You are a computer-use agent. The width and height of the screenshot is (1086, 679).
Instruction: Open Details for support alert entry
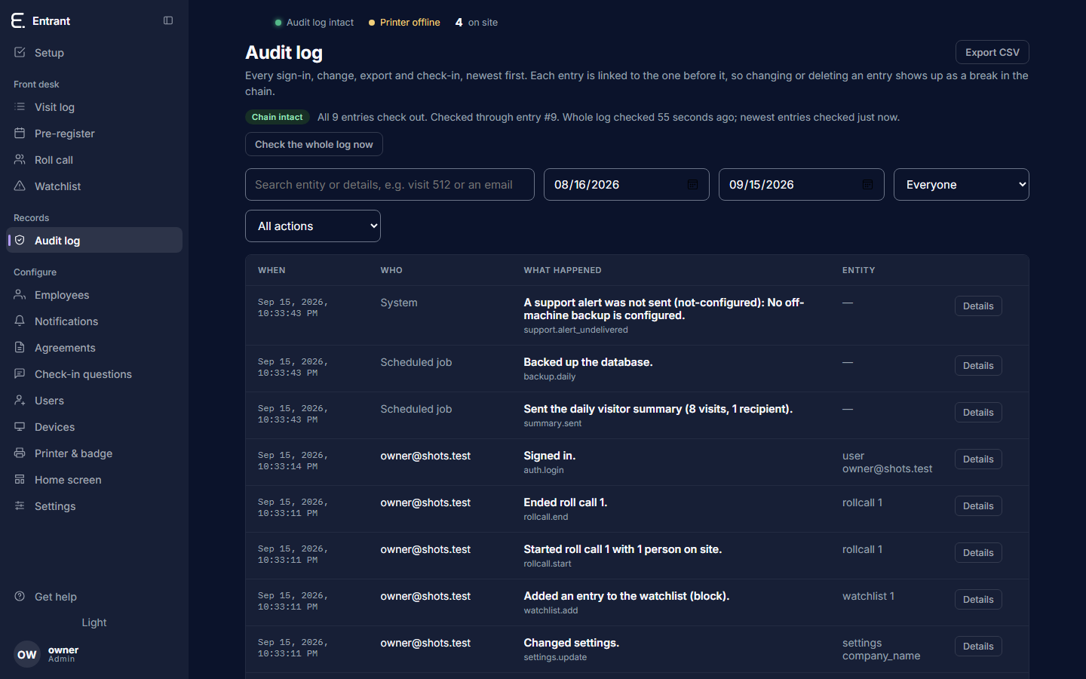pos(978,306)
